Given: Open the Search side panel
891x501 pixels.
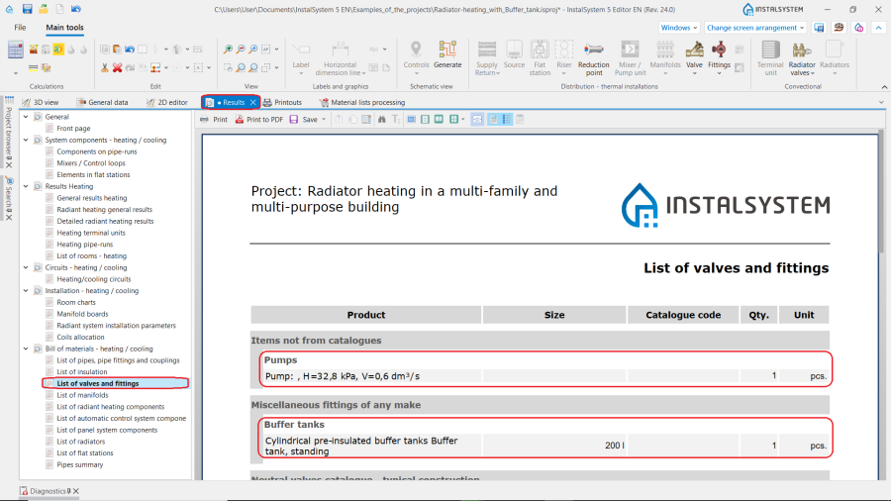Looking at the screenshot, I should [9, 196].
